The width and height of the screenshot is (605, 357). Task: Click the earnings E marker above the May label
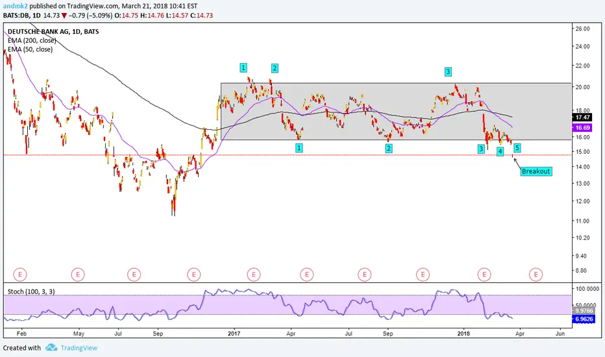77,275
